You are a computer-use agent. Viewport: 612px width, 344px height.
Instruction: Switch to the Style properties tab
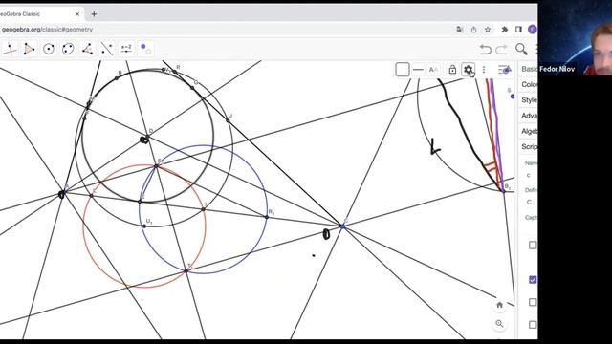[x=529, y=100]
